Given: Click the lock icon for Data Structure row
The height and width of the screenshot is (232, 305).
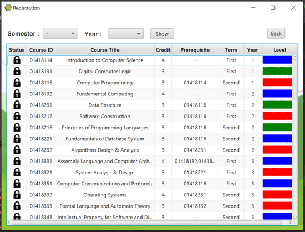Looking at the screenshot, I should (17, 105).
